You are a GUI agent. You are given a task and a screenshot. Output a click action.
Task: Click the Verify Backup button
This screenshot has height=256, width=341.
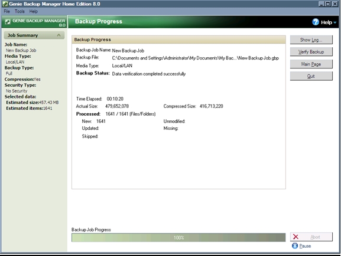point(311,52)
